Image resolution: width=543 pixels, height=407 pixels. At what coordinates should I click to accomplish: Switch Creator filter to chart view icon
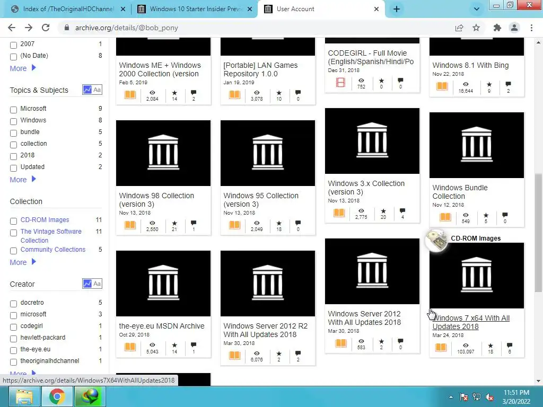87,284
